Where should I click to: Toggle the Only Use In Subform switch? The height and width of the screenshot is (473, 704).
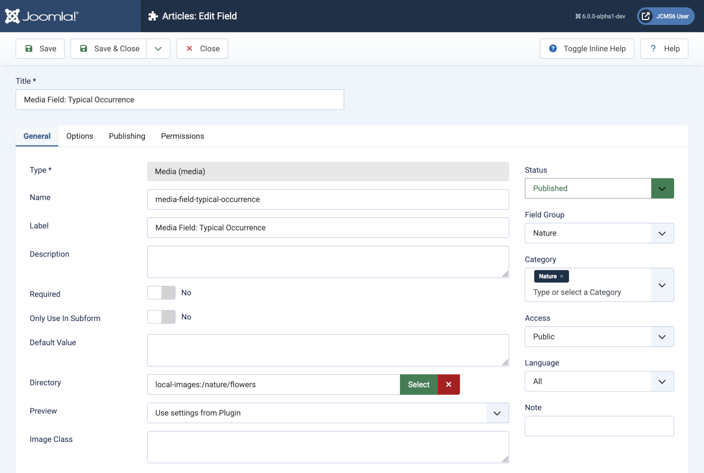click(161, 317)
